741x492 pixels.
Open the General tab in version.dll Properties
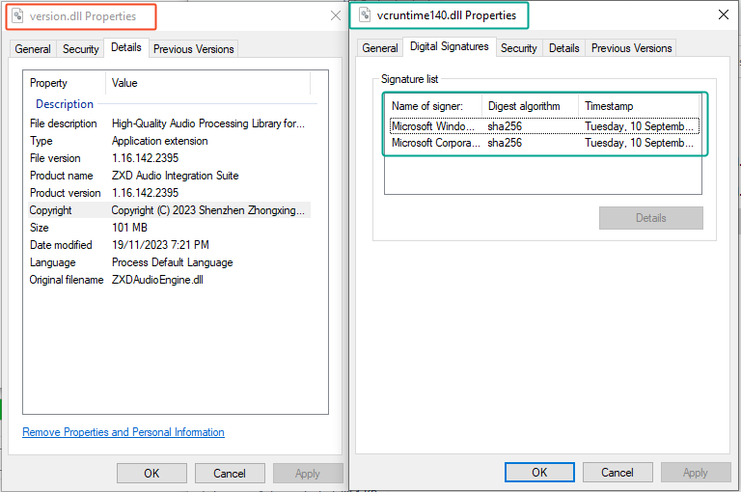coord(33,49)
